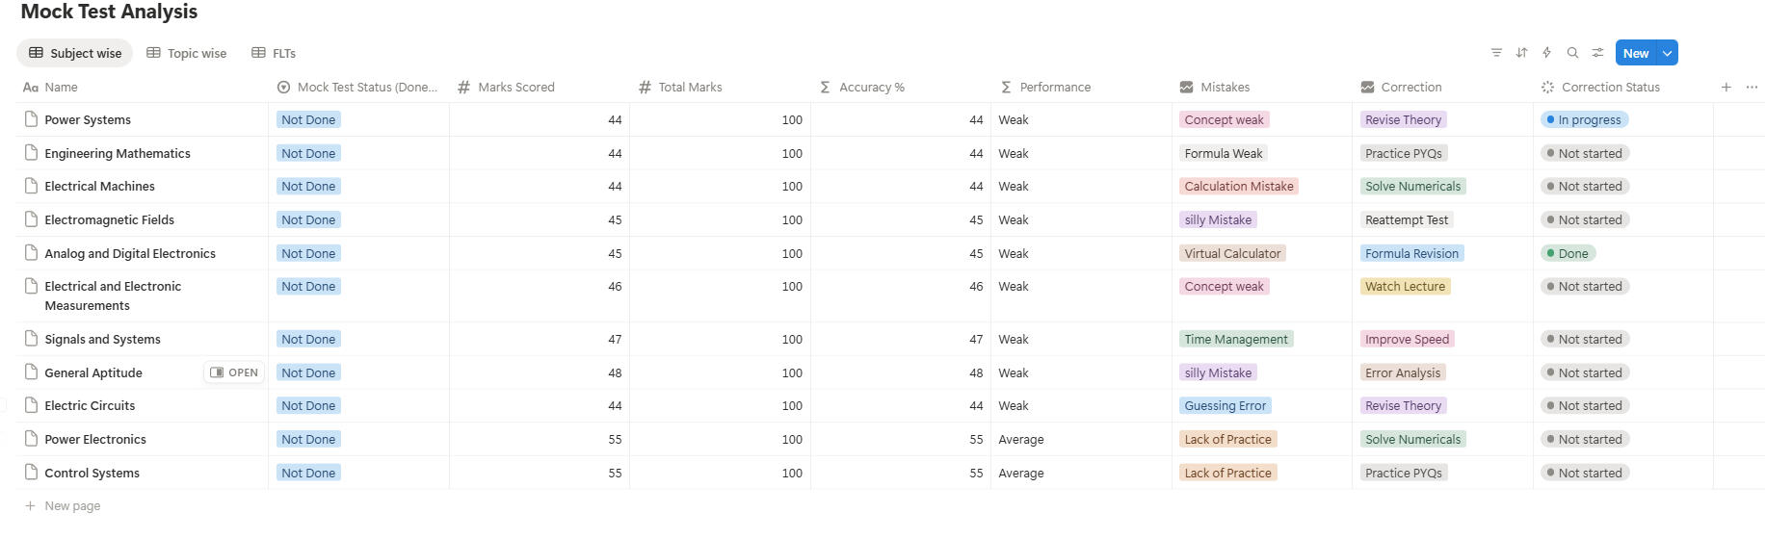Click the search magnifier icon
The height and width of the screenshot is (539, 1766).
click(x=1572, y=53)
